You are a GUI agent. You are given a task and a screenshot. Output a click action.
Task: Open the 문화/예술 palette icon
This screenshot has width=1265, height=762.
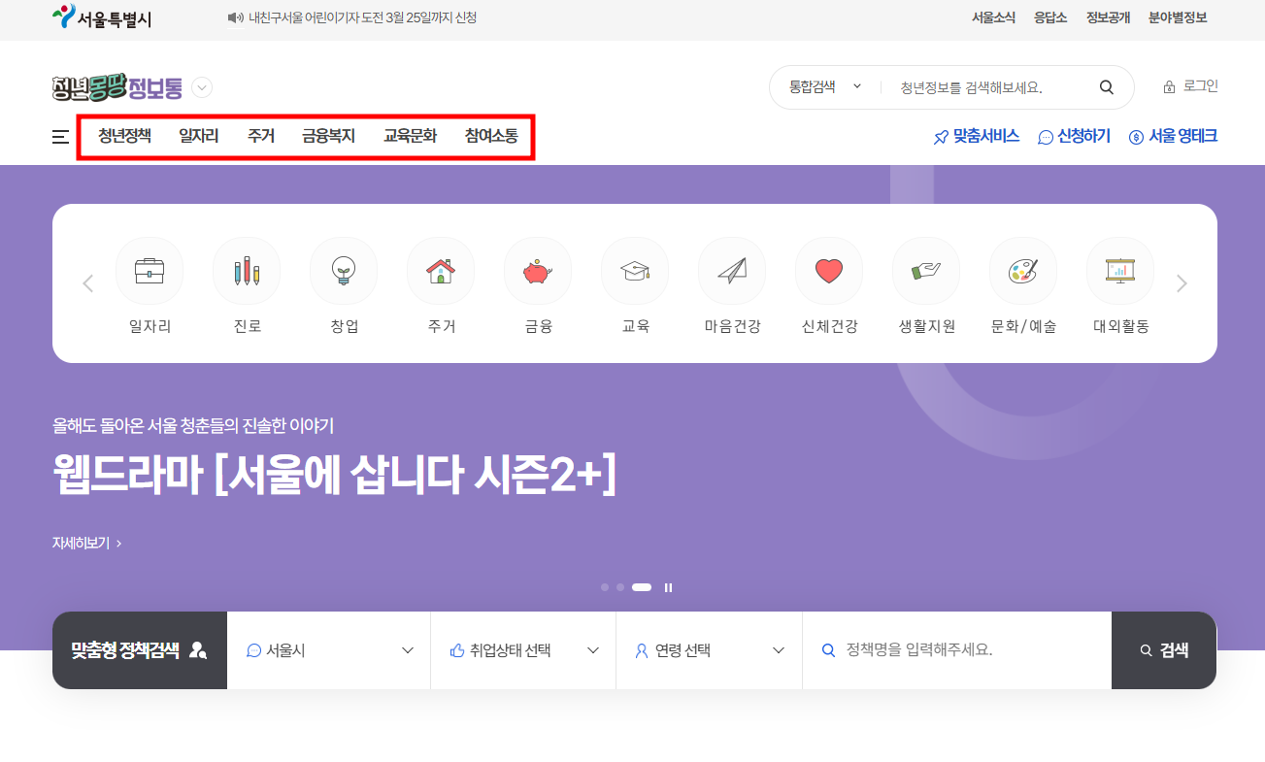click(1023, 271)
